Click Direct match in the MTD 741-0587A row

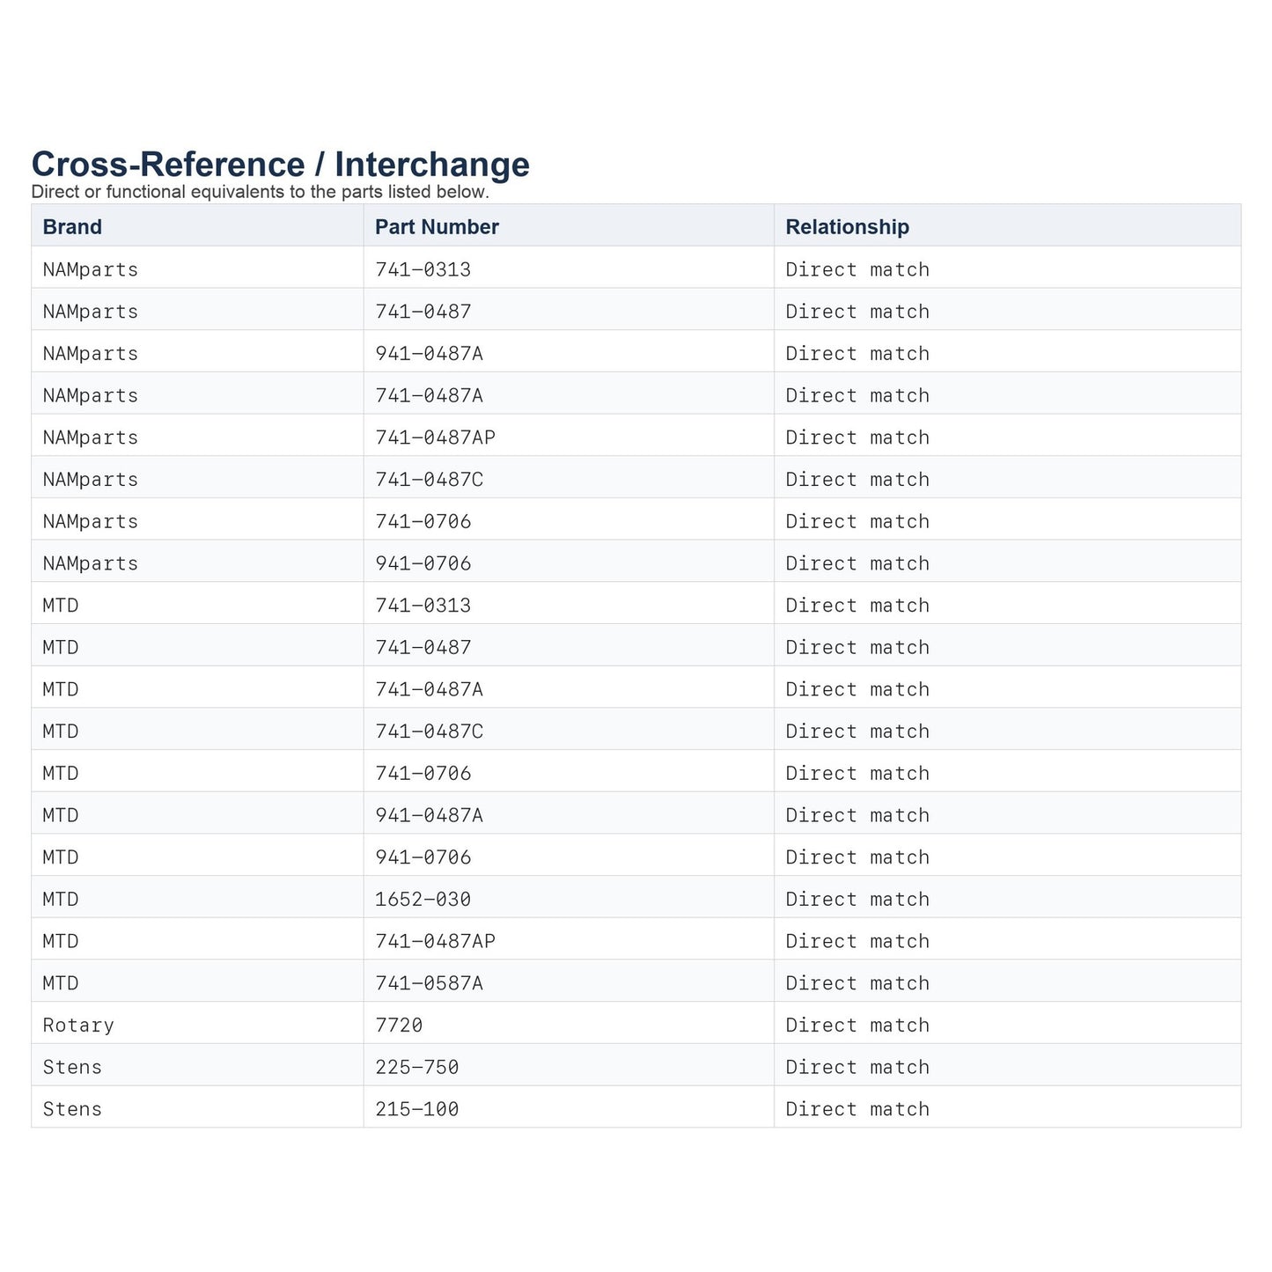857,983
